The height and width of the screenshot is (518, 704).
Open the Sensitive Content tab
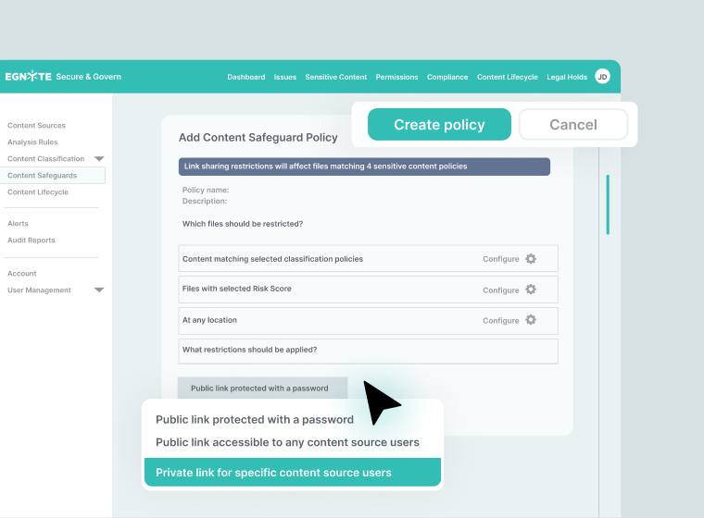coord(336,78)
